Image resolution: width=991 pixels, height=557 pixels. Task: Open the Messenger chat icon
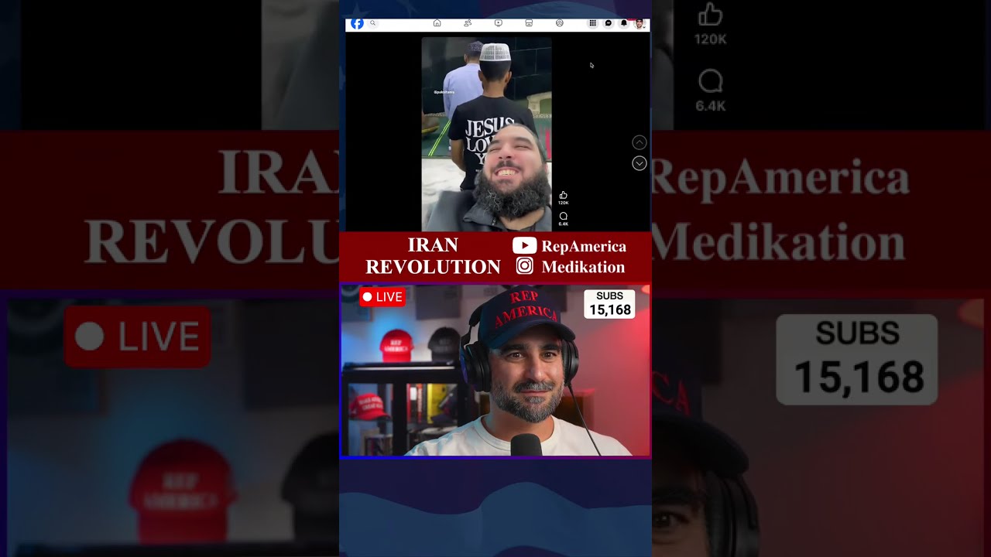click(x=609, y=23)
